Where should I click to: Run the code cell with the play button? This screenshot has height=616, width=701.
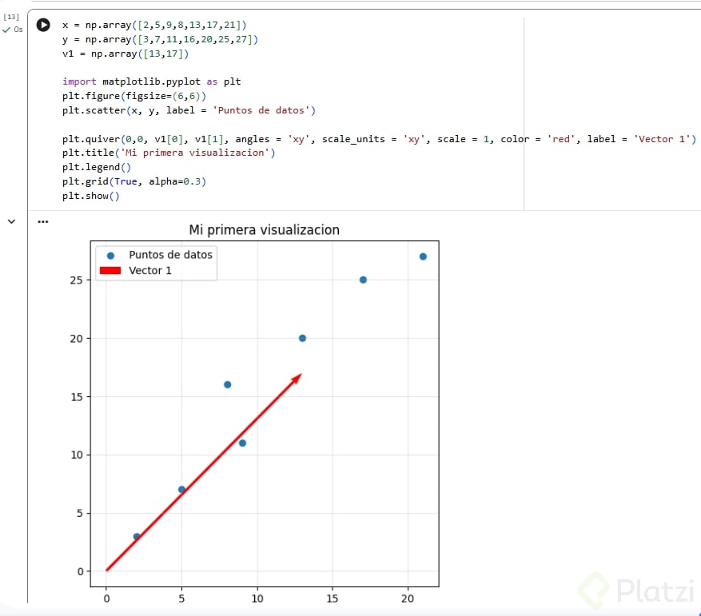click(x=43, y=25)
